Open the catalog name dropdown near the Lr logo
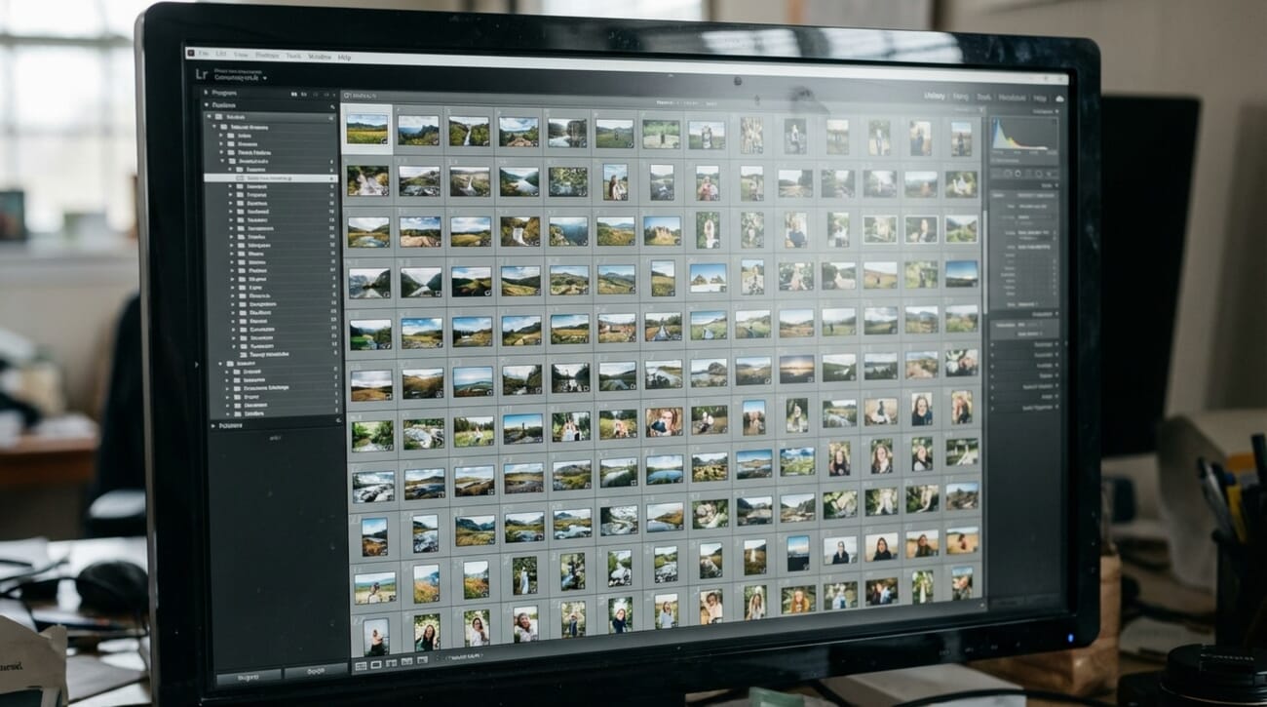The width and height of the screenshot is (1267, 707). click(265, 78)
